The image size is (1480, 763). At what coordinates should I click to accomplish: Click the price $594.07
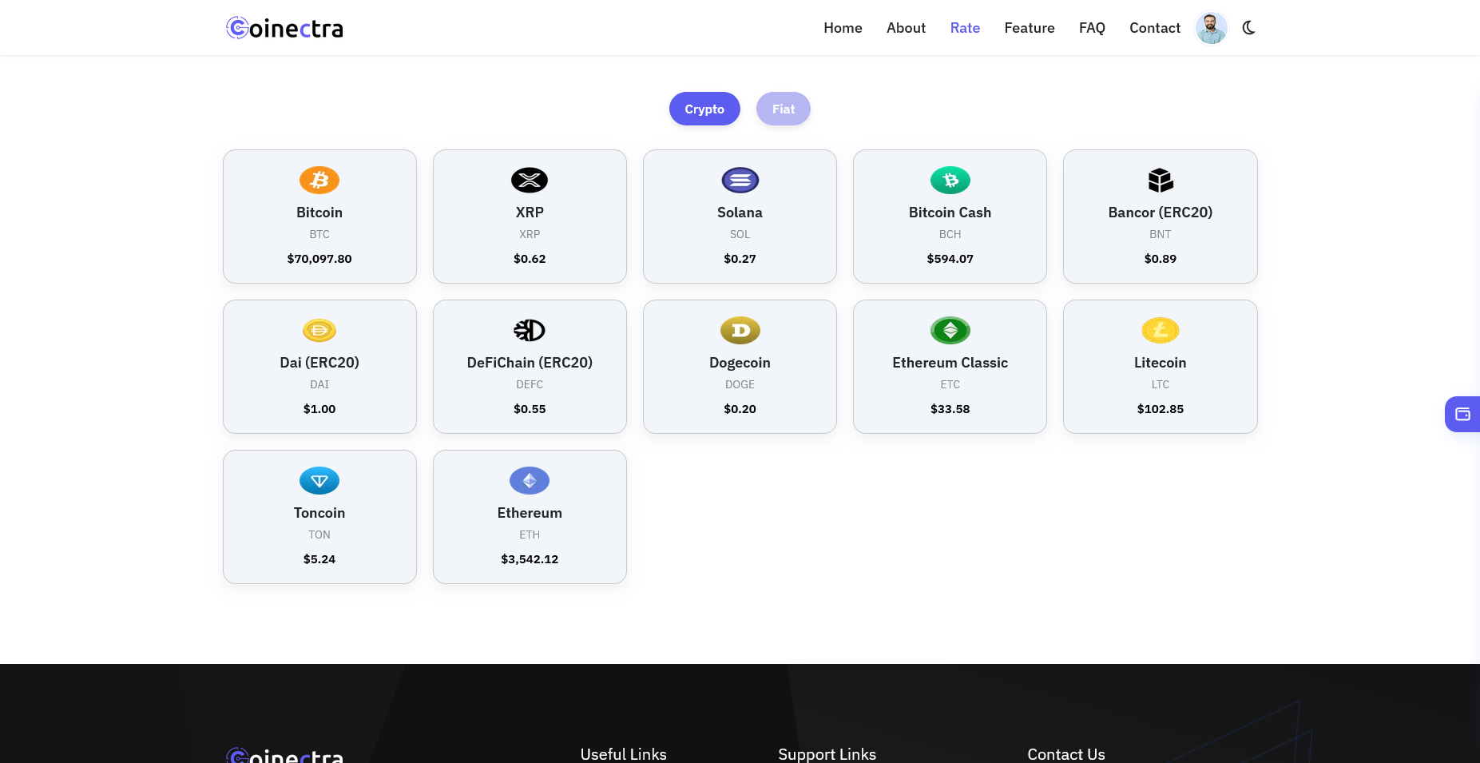(x=950, y=259)
